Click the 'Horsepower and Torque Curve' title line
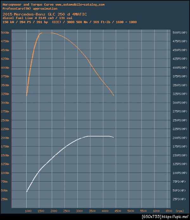 tap(54, 5)
